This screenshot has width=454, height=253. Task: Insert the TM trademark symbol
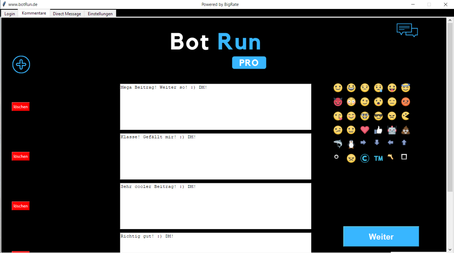point(378,159)
